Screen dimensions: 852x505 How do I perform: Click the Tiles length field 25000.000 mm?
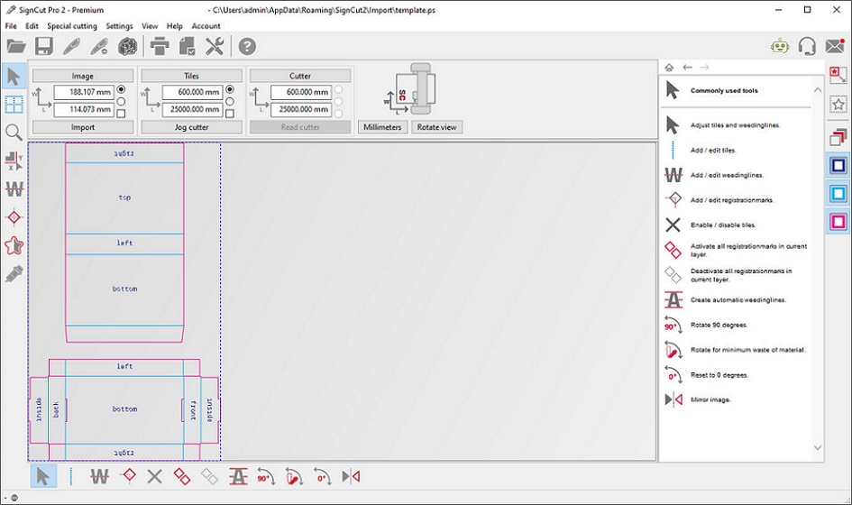192,109
